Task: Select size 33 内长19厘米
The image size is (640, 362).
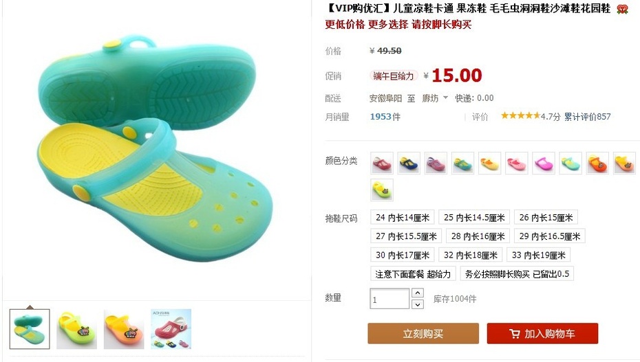Action: 538,255
